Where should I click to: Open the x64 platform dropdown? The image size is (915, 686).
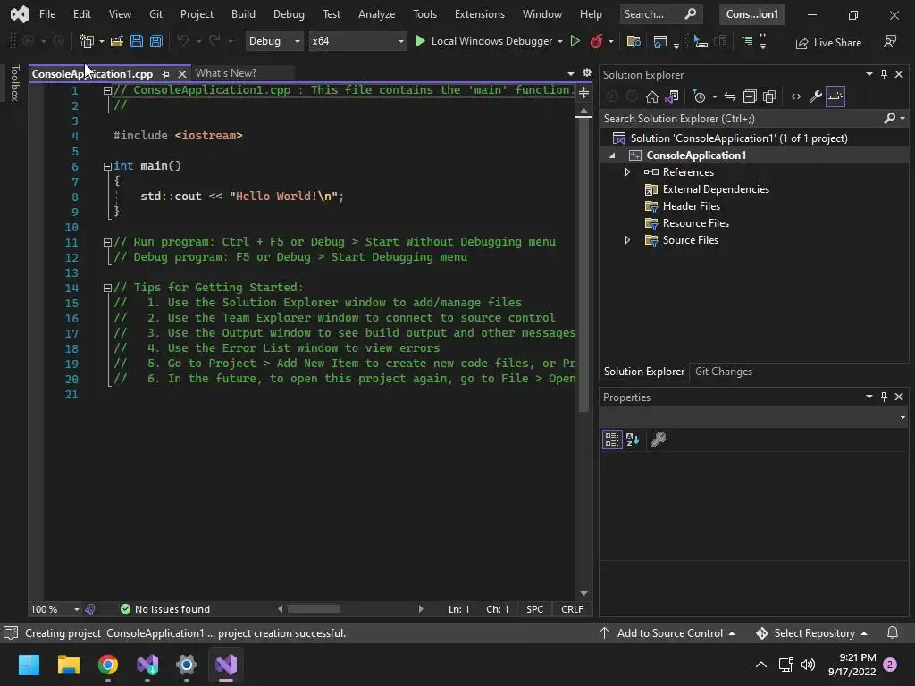[x=357, y=41]
